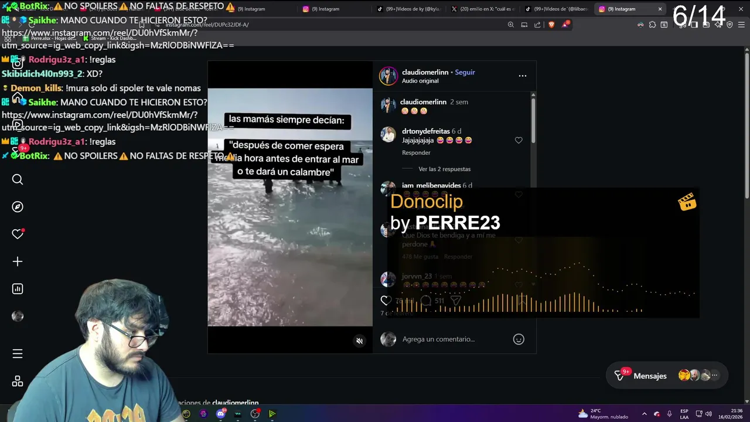Open the Brave Rewards triangle icon
The image size is (750, 422).
[565, 25]
